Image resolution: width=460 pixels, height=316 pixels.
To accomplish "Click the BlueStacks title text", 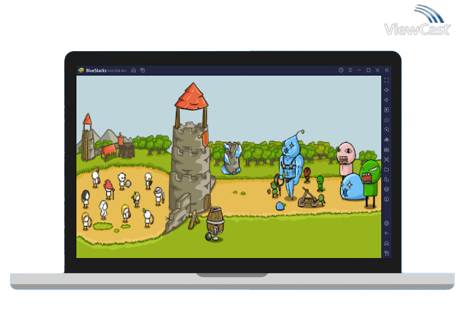I will [x=96, y=70].
